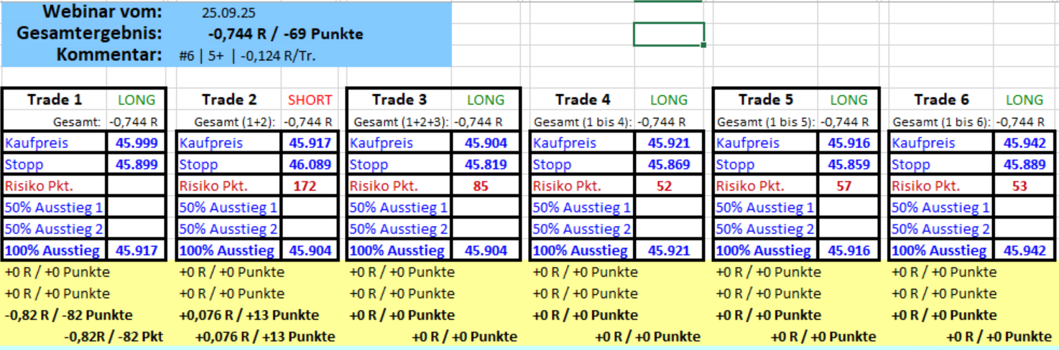Click the webinar date cell 25.09.25

tap(229, 13)
